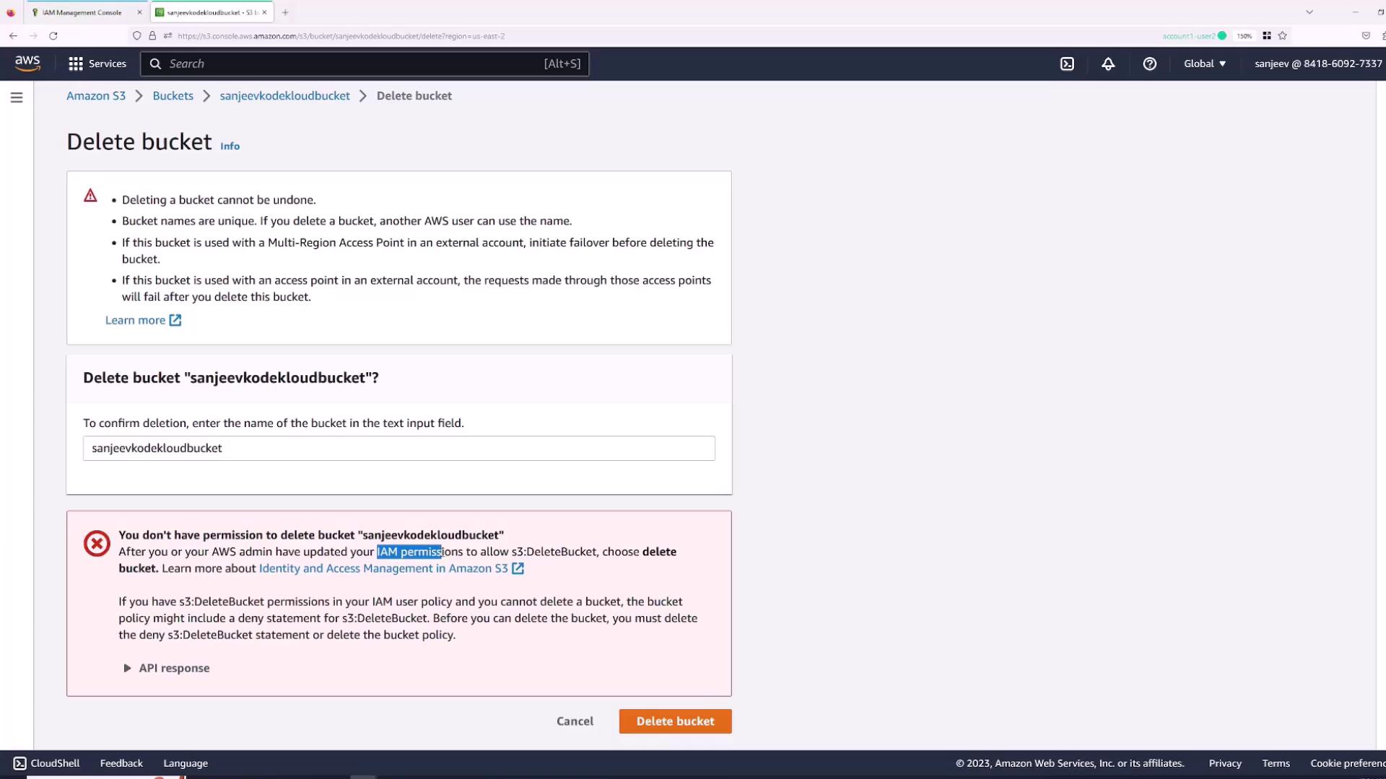Viewport: 1386px width, 779px height.
Task: Open the list all tabs chevron
Action: (1309, 12)
